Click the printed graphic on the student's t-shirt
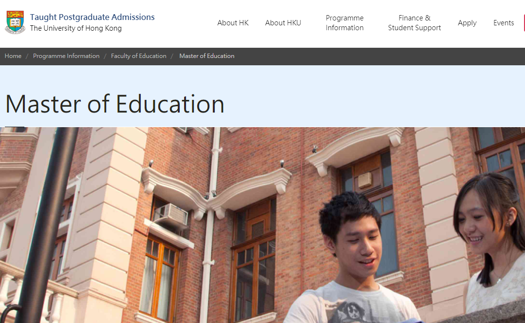Image resolution: width=525 pixels, height=323 pixels. pos(351,312)
